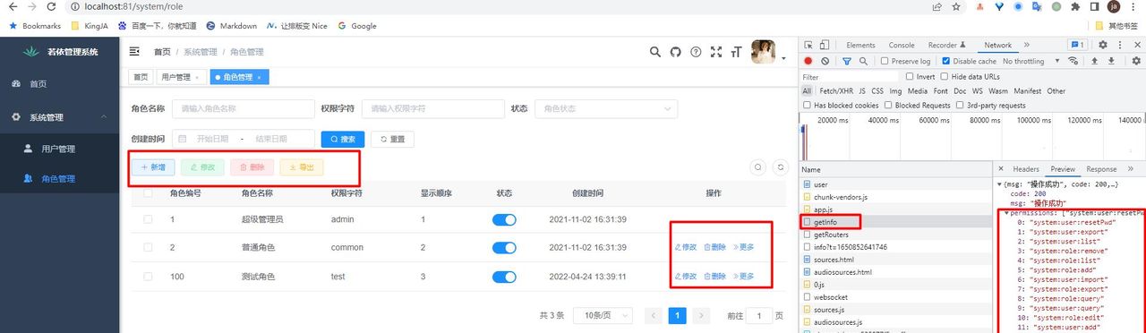Hide the search bar with round icon
Image resolution: width=1146 pixels, height=333 pixels.
click(758, 166)
